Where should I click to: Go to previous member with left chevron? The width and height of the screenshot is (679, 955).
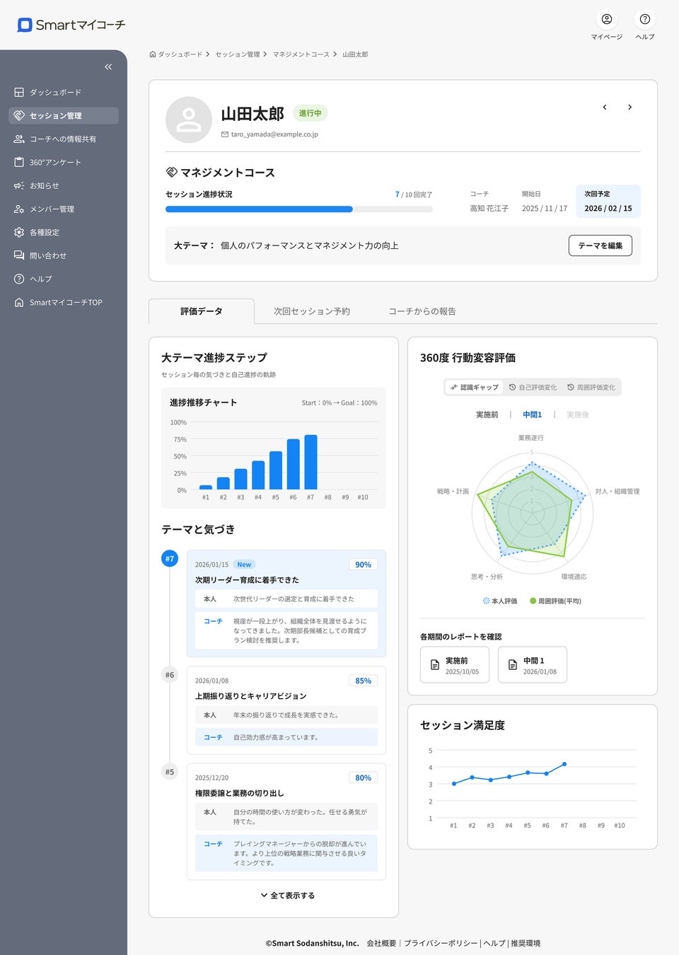[x=605, y=108]
